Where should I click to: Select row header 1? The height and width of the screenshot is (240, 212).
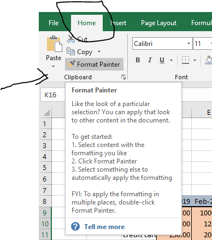coord(45,124)
